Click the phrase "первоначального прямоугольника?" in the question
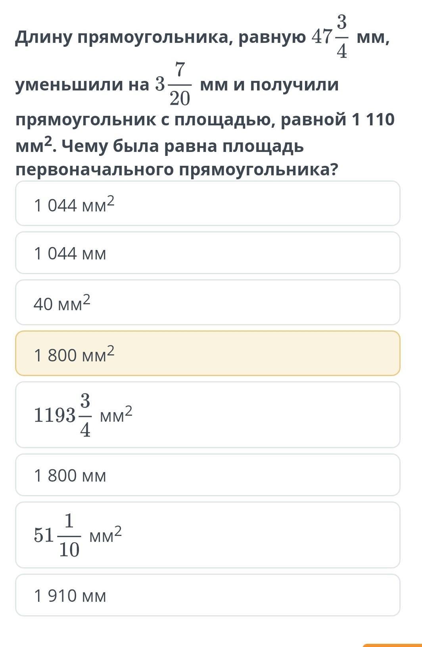 [176, 170]
